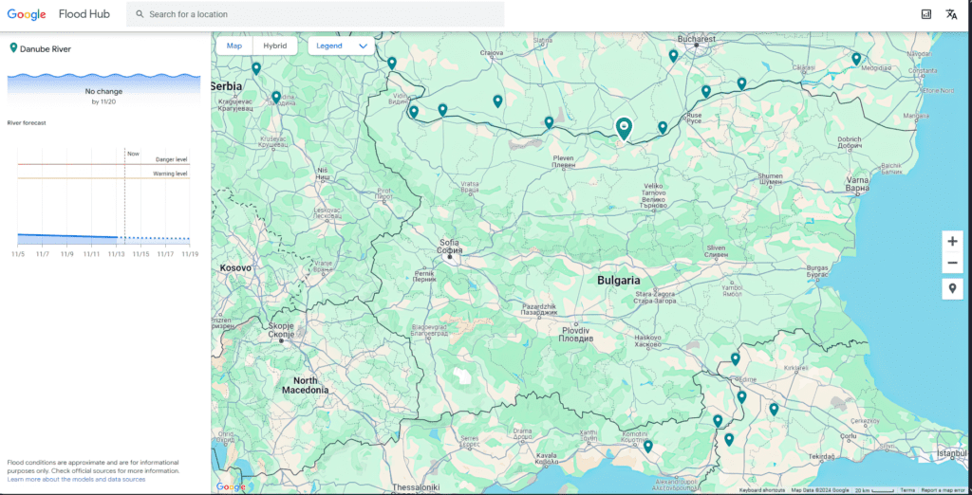
Task: Open the data chart icon in header
Action: click(x=926, y=14)
